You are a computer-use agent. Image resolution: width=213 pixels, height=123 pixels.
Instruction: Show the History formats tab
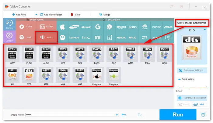point(9,25)
